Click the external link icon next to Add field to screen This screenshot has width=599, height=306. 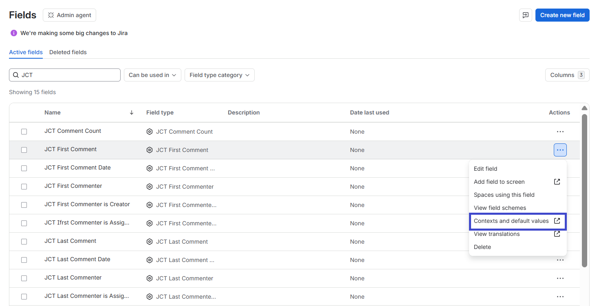557,182
